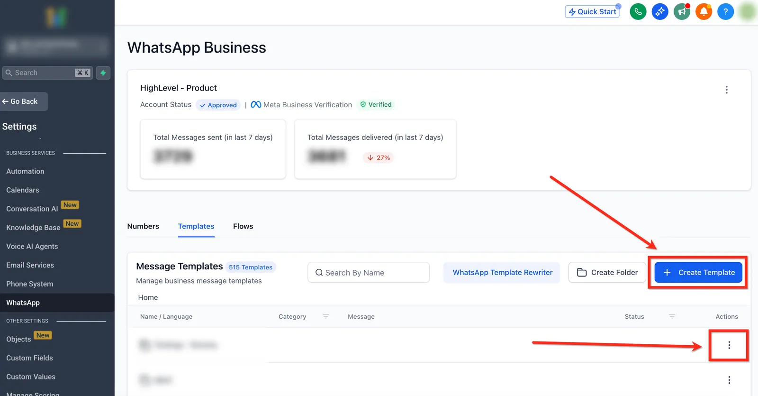758x396 pixels.
Task: Click the Search By Name field
Action: coord(369,272)
